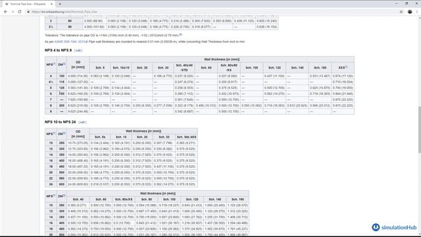This screenshot has width=421, height=237.
Task: Click OD value 9.625 (244.48) for NPS 9
Action: (78, 111)
